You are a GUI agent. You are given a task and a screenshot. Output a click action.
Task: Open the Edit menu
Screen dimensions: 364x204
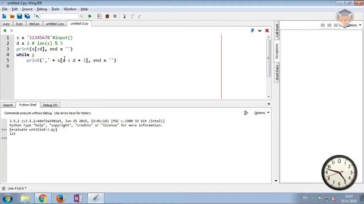15,9
